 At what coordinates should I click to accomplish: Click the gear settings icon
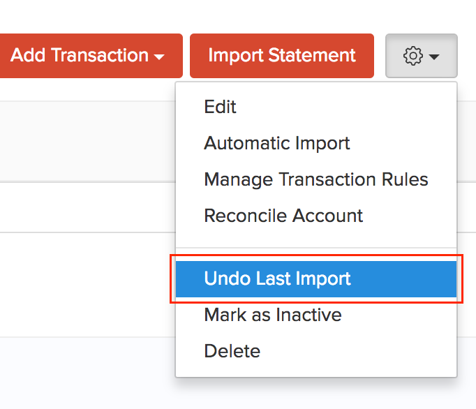click(414, 56)
